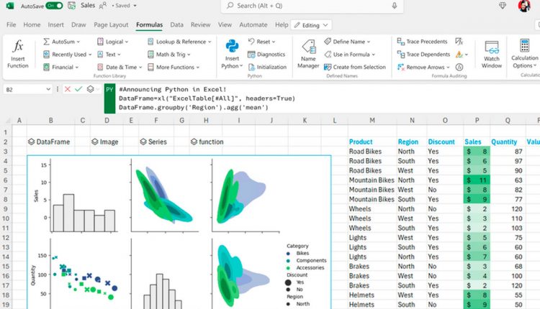Open More Functions menu
540x309 pixels.
pyautogui.click(x=174, y=67)
